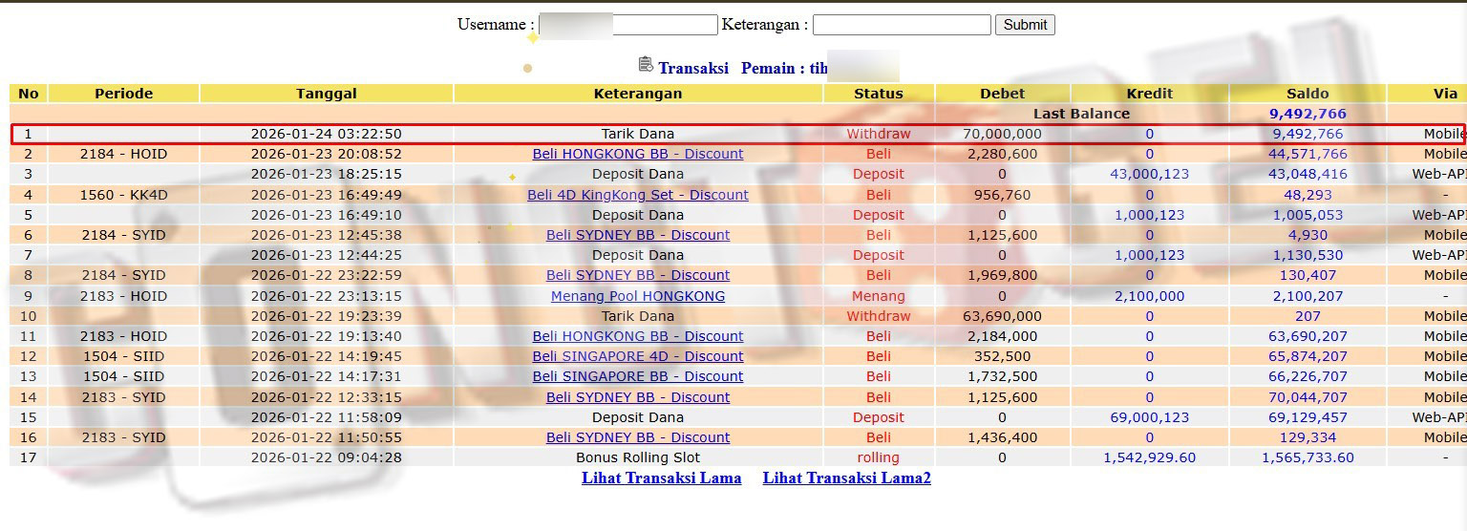Select Beli SINGAPORE 4D - Discount link

(637, 356)
